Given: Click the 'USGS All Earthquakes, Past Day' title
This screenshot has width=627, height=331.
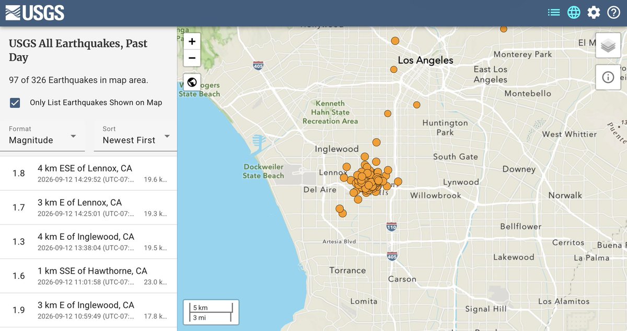Looking at the screenshot, I should [78, 50].
